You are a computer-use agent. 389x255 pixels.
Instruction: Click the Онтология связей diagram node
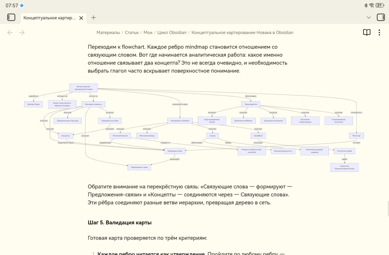pos(345,151)
